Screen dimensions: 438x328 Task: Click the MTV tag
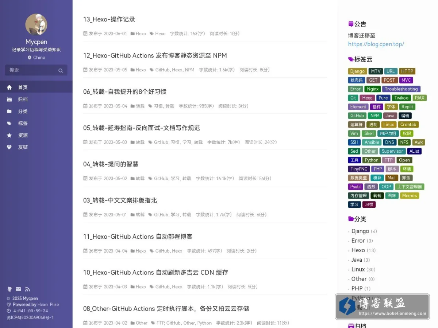pos(376,71)
